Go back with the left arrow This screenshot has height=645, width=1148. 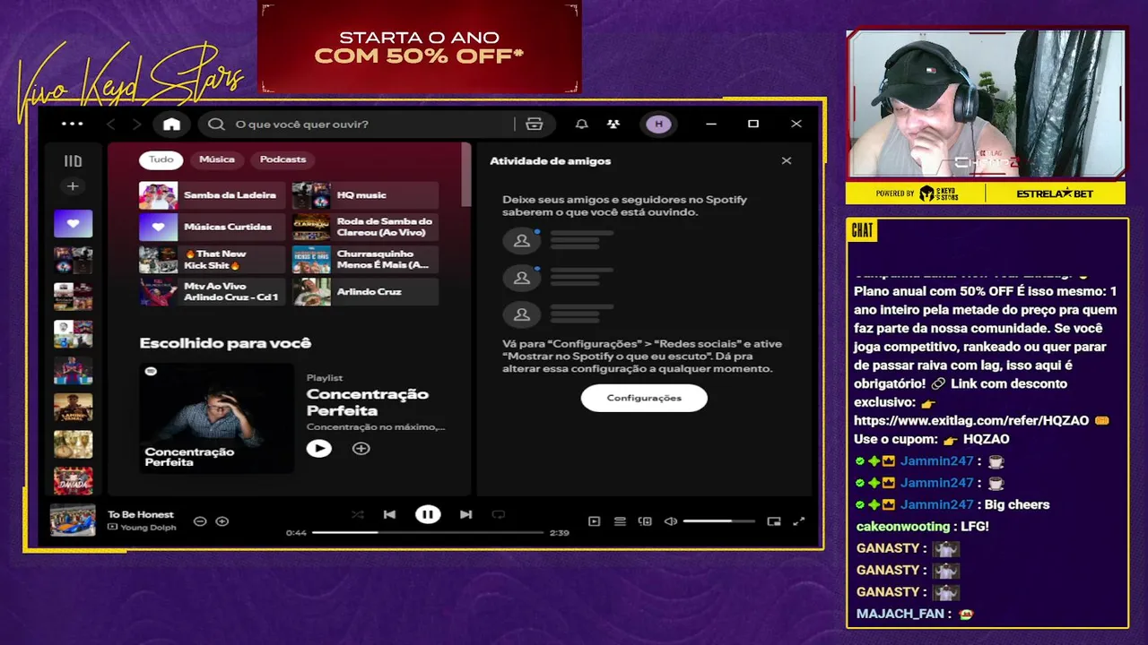click(111, 124)
